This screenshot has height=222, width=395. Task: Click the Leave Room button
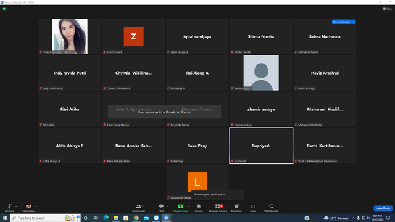[x=383, y=208]
